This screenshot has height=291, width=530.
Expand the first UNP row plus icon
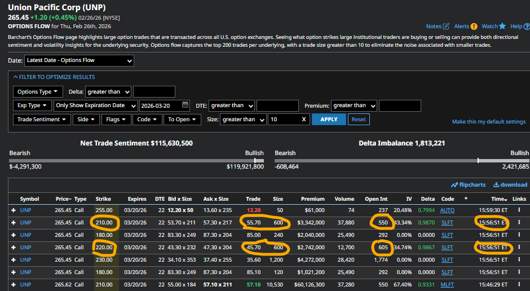13,210
